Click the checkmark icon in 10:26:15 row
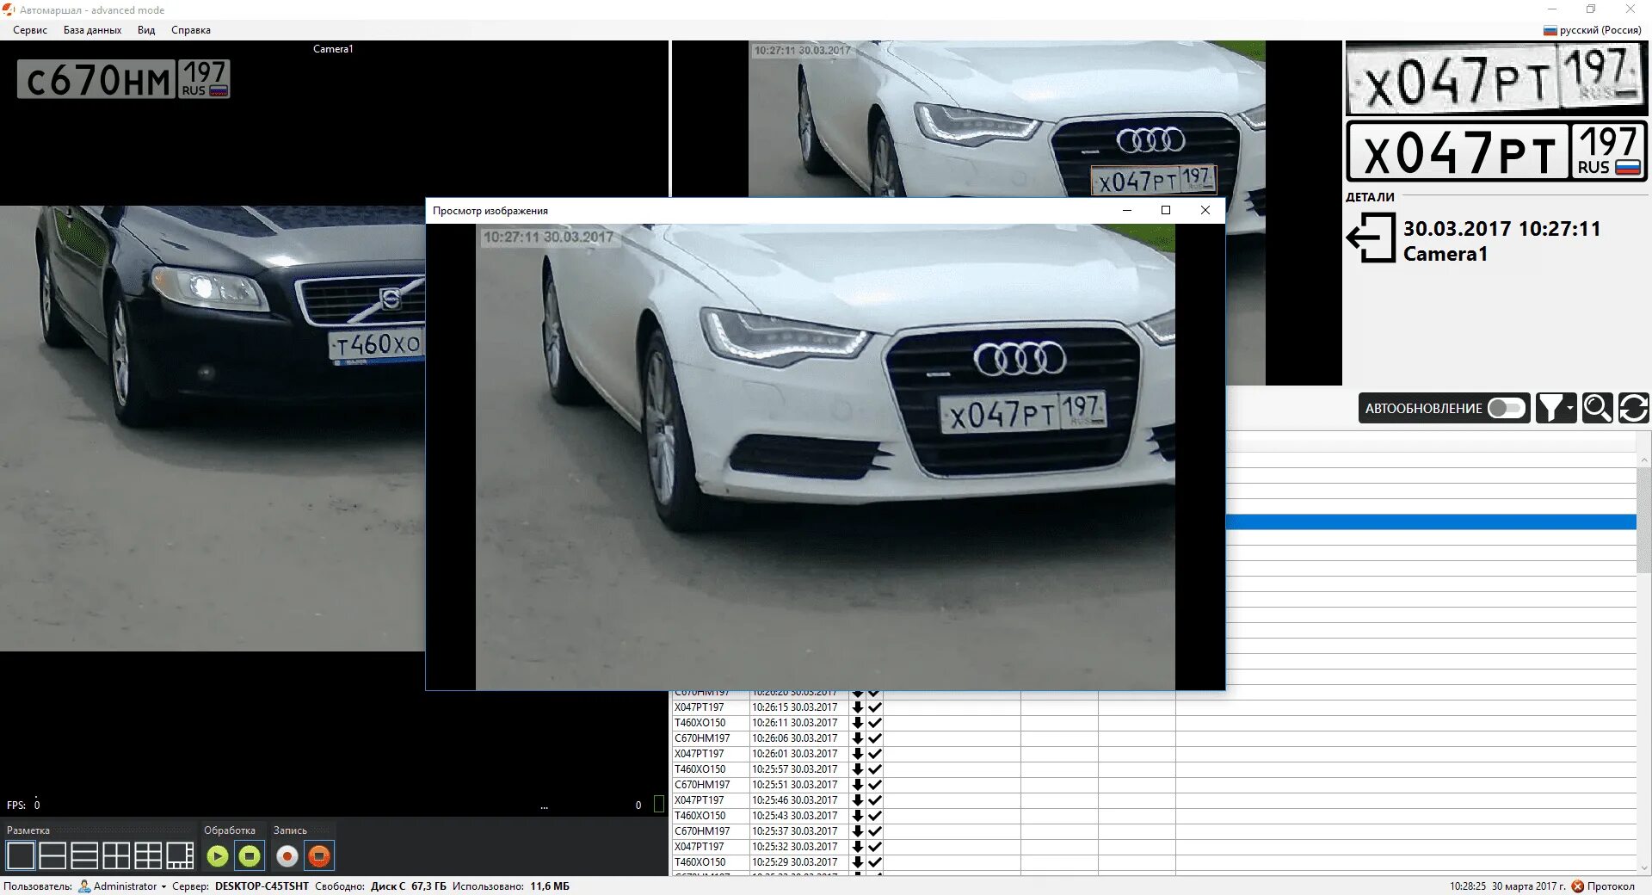This screenshot has height=895, width=1652. (874, 707)
